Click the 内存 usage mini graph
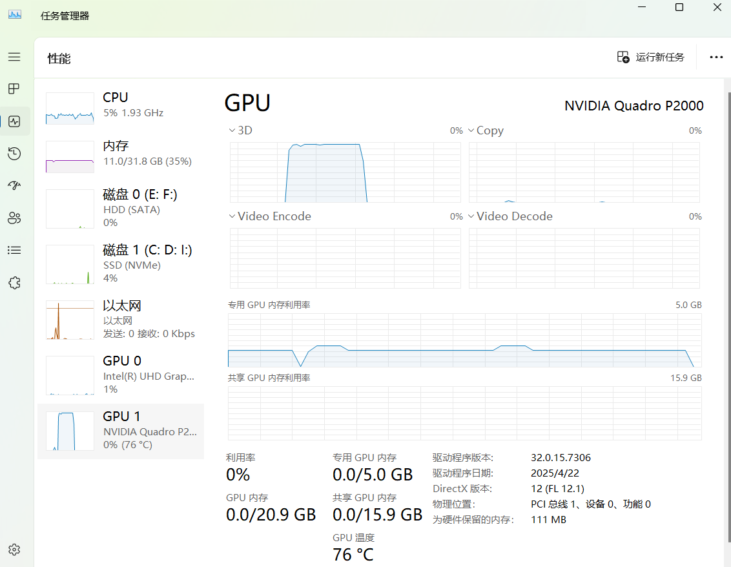The image size is (731, 567). point(70,157)
